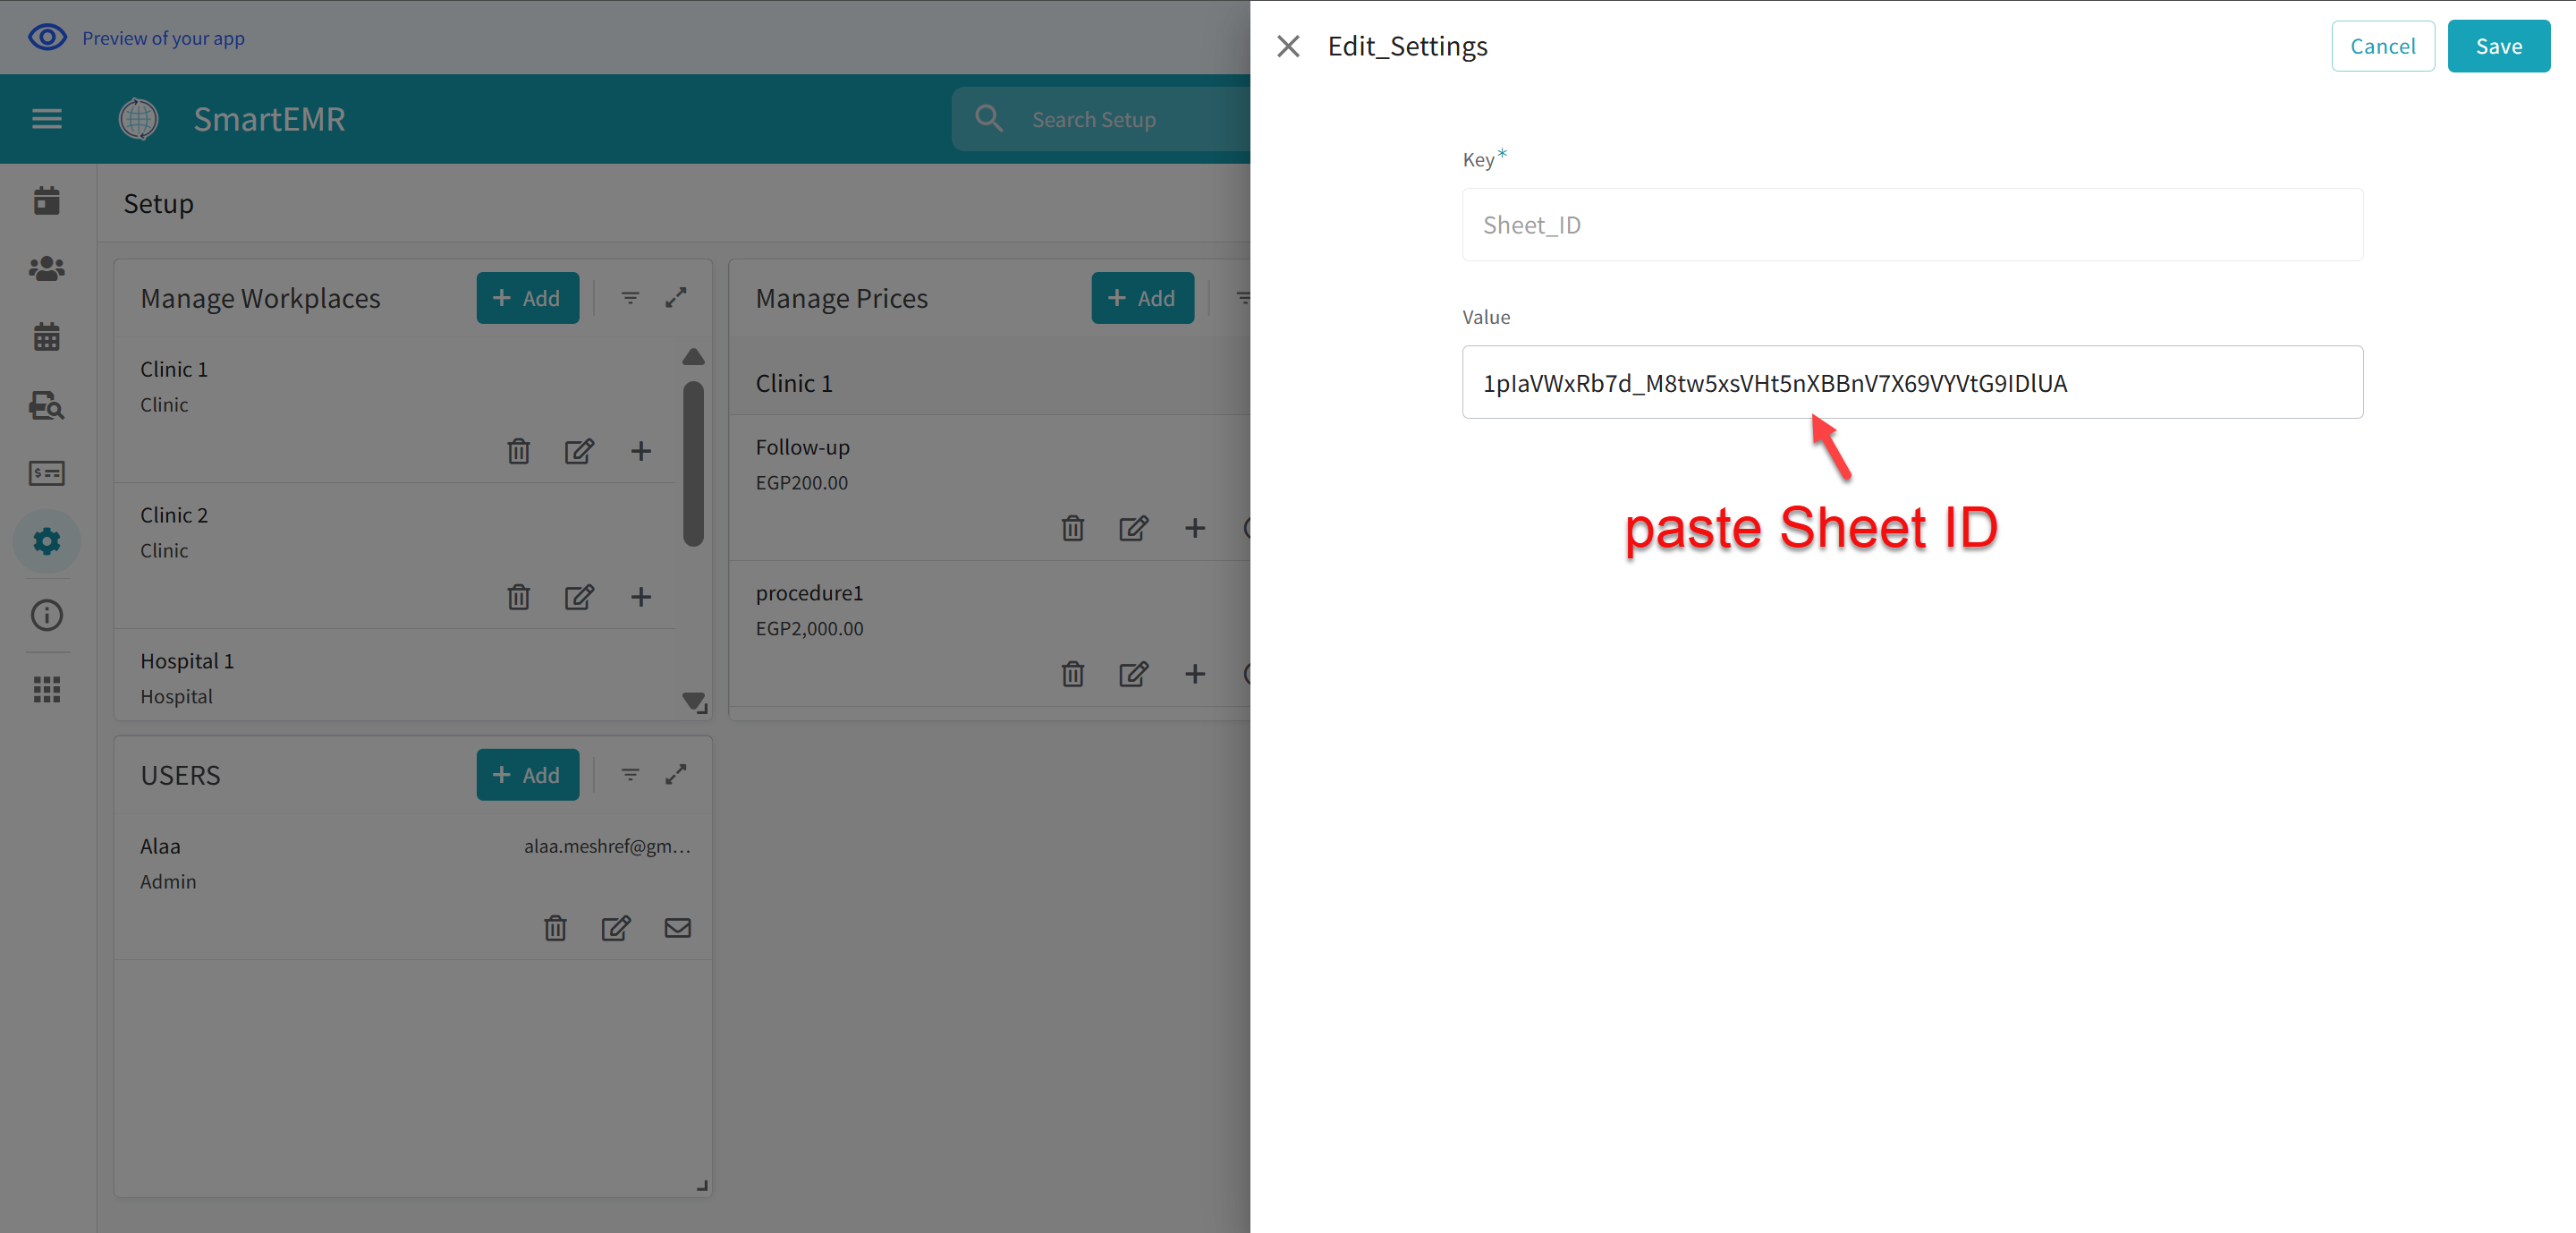2576x1233 pixels.
Task: Click the Value input containing the Sheet ID
Action: coord(1911,382)
